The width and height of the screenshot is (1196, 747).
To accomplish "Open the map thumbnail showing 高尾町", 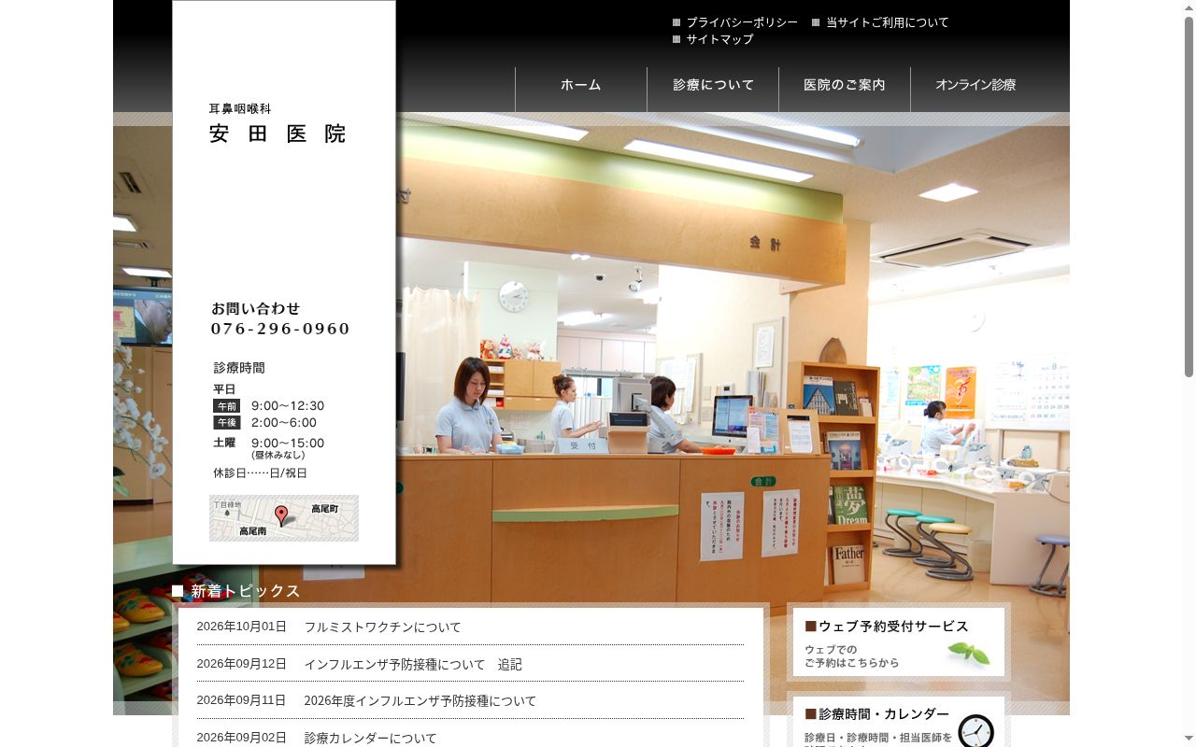I will click(x=284, y=518).
